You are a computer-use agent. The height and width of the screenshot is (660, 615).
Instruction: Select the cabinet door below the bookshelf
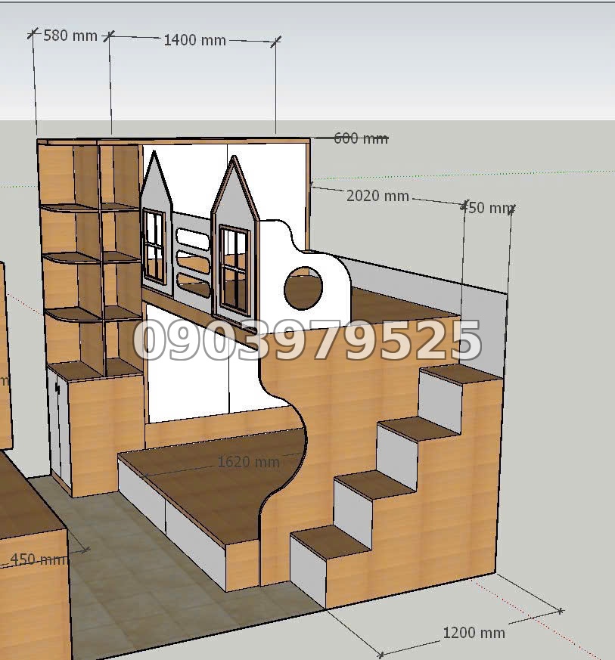point(59,427)
